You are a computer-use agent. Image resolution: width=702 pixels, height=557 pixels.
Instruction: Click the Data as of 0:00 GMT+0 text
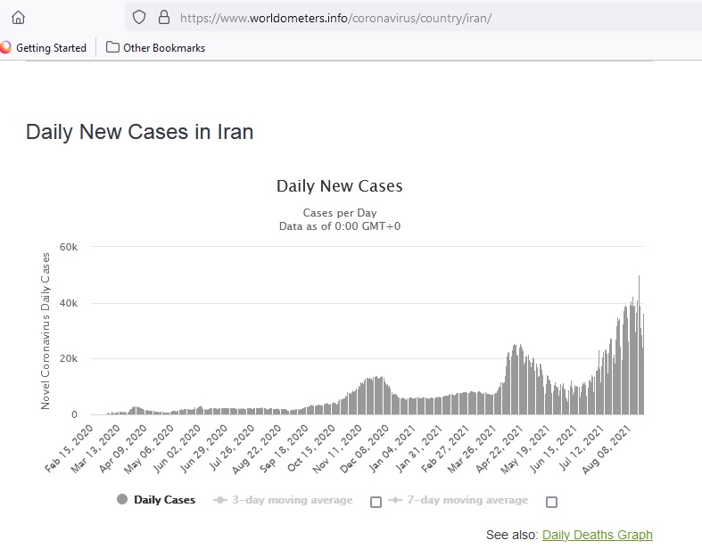coord(340,226)
